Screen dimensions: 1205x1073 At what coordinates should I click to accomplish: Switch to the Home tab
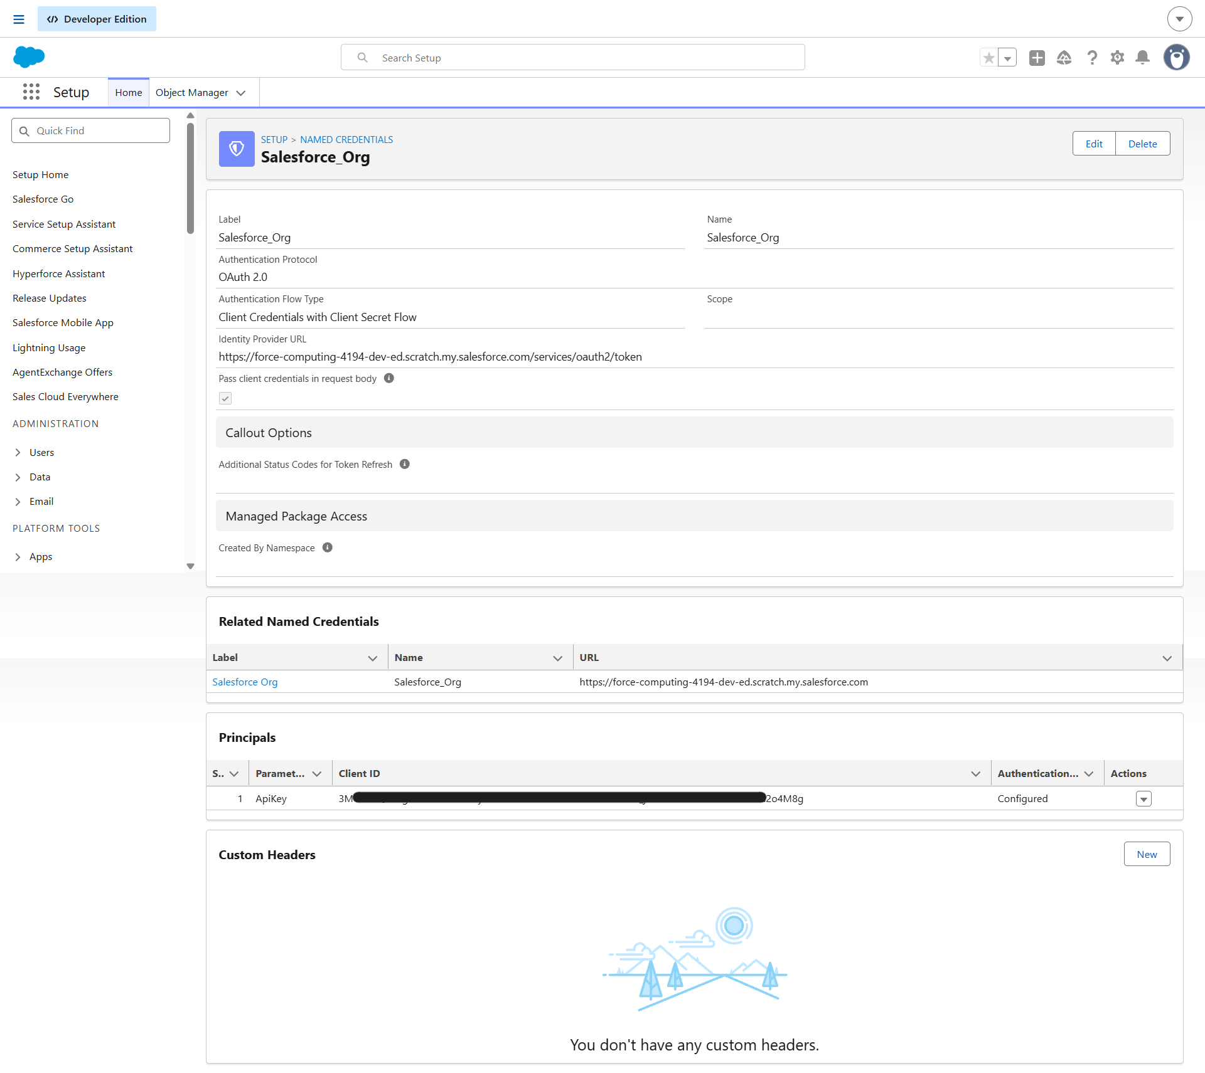[x=129, y=93]
